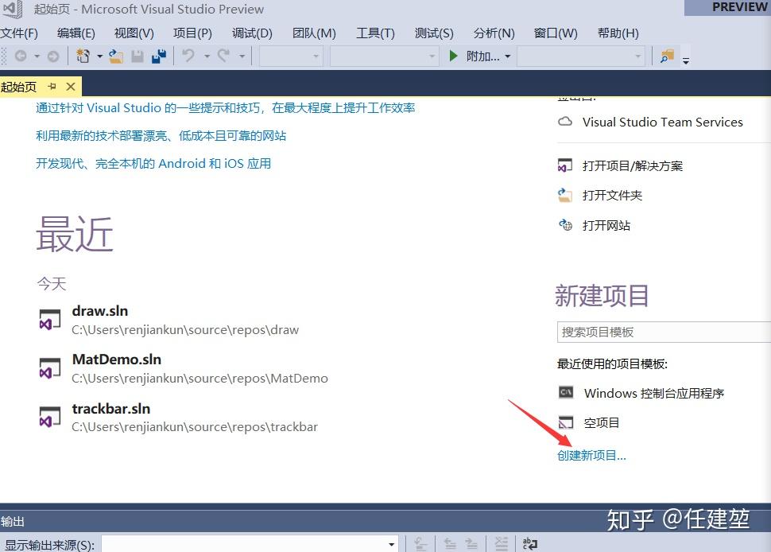
Task: Expand the New Project icon dropdown arrow
Action: point(100,56)
